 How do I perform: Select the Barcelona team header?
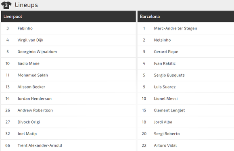[186, 17]
